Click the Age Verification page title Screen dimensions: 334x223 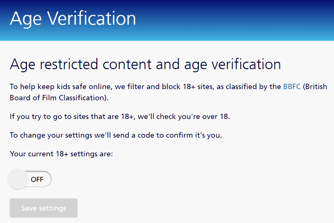click(x=73, y=19)
